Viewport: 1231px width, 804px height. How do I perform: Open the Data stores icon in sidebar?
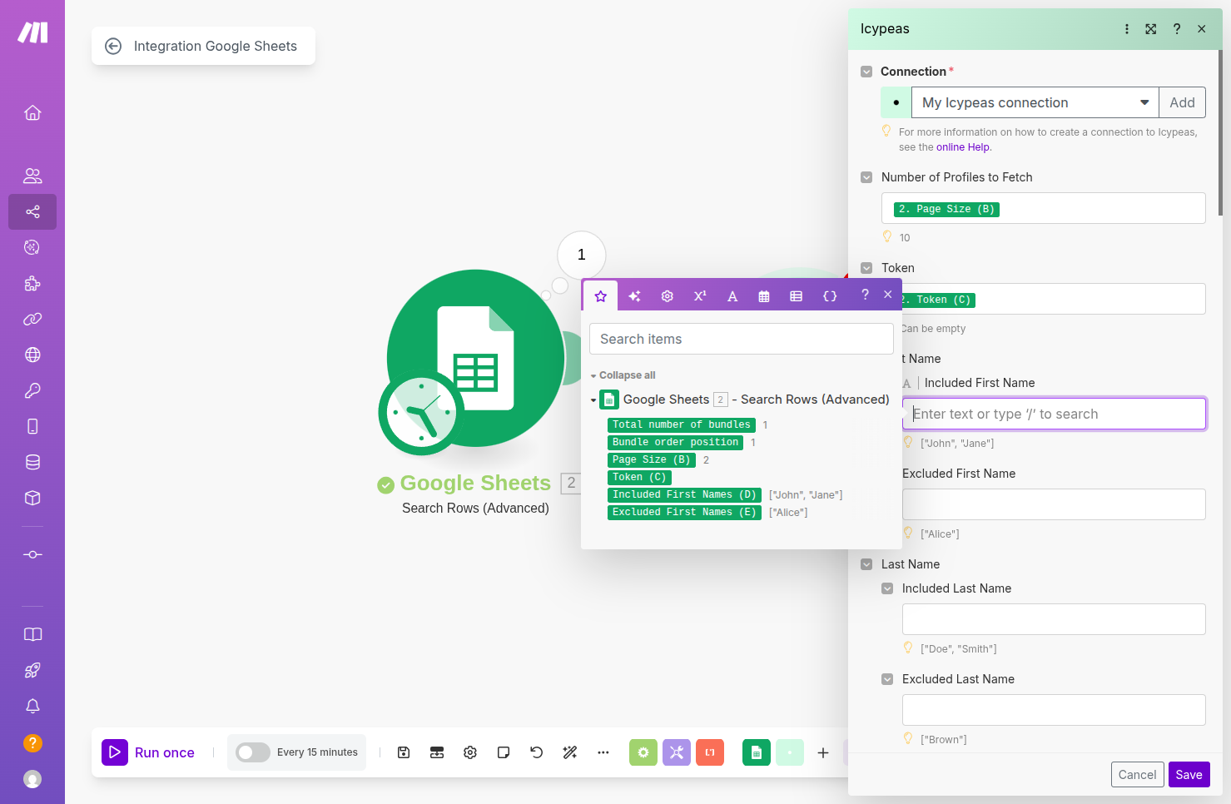coord(32,462)
